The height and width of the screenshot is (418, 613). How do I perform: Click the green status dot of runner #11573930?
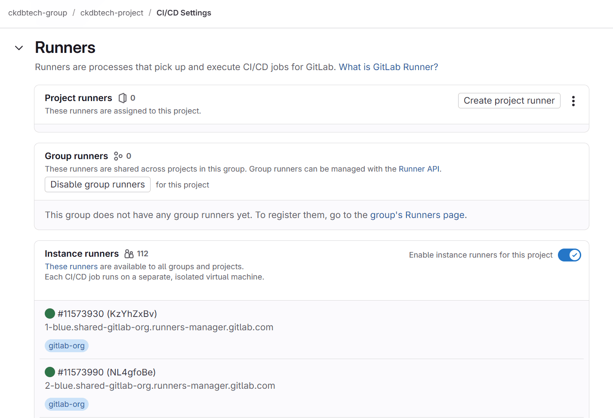(x=49, y=313)
